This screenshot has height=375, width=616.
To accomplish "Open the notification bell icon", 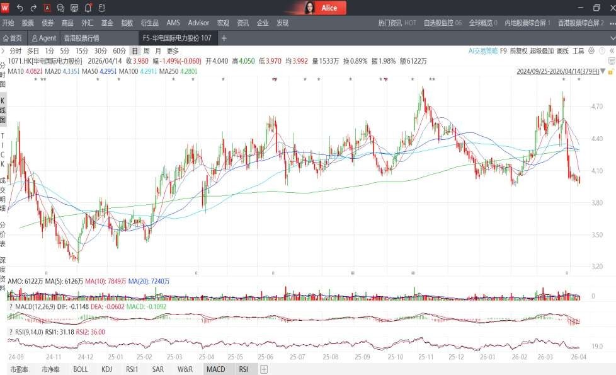I will tap(88, 8).
